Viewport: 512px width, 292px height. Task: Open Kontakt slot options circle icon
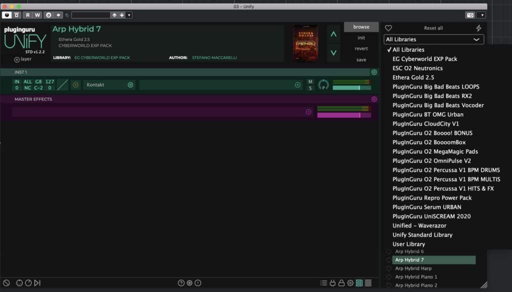coord(130,85)
